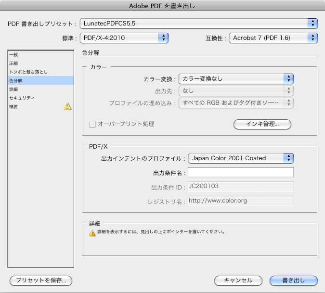Click the 出力条件名 text field

point(241,172)
